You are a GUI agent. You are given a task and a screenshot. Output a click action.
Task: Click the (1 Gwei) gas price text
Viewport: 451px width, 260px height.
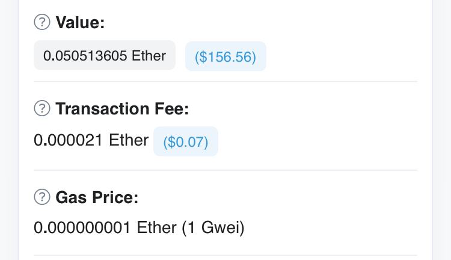tap(213, 228)
